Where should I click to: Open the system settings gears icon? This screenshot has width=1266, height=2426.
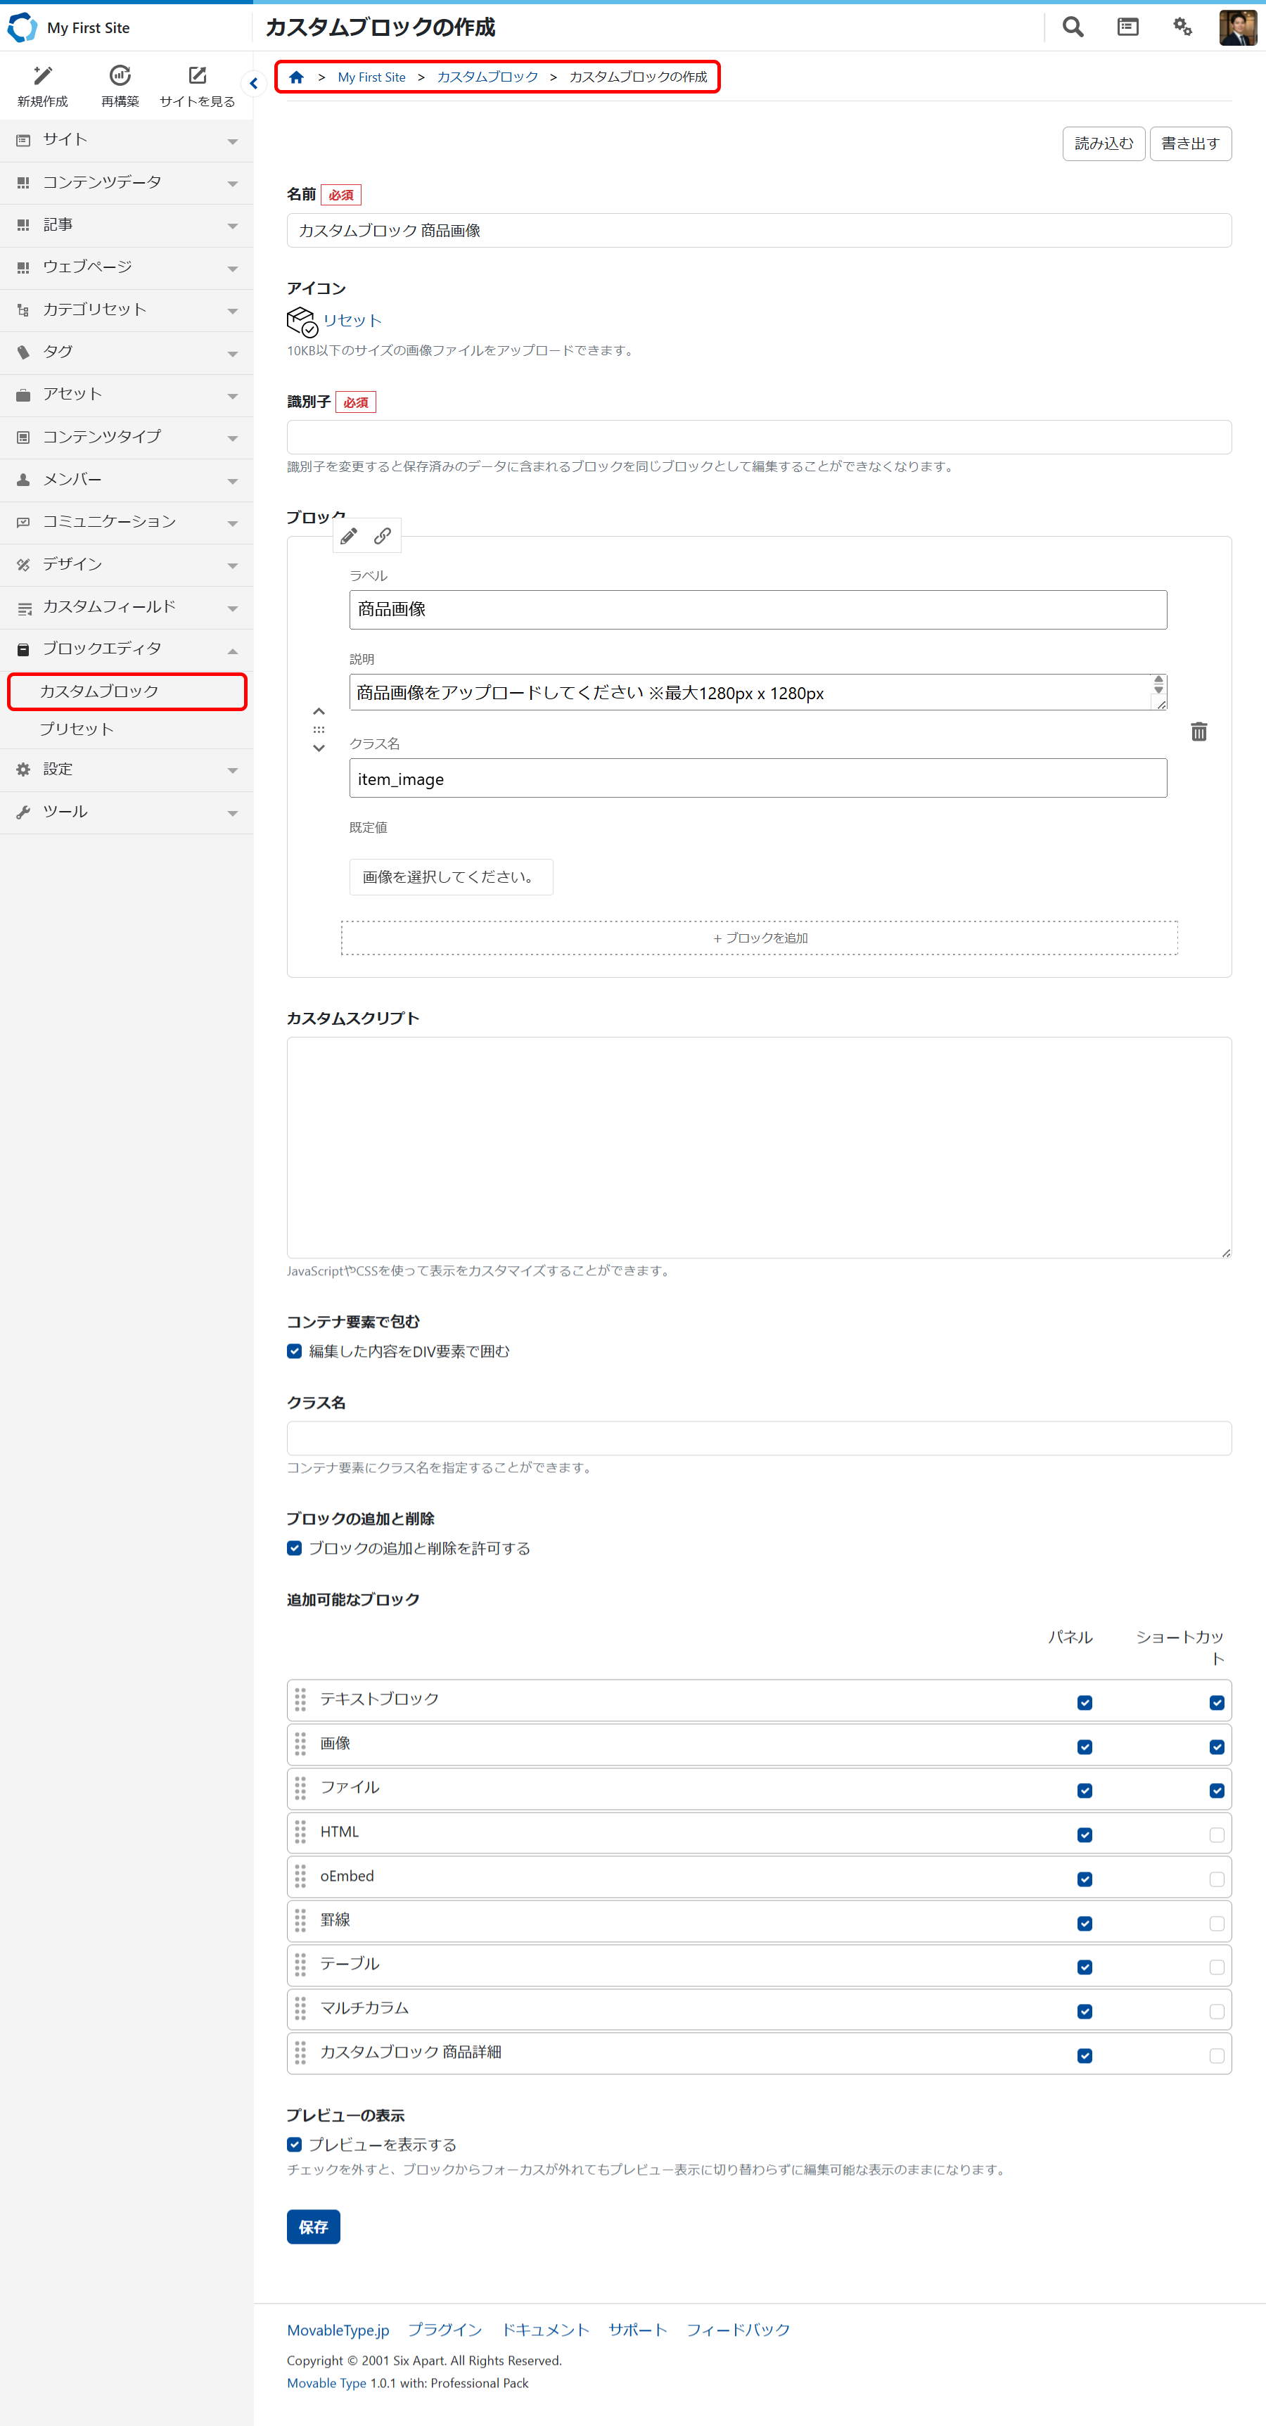[1182, 27]
